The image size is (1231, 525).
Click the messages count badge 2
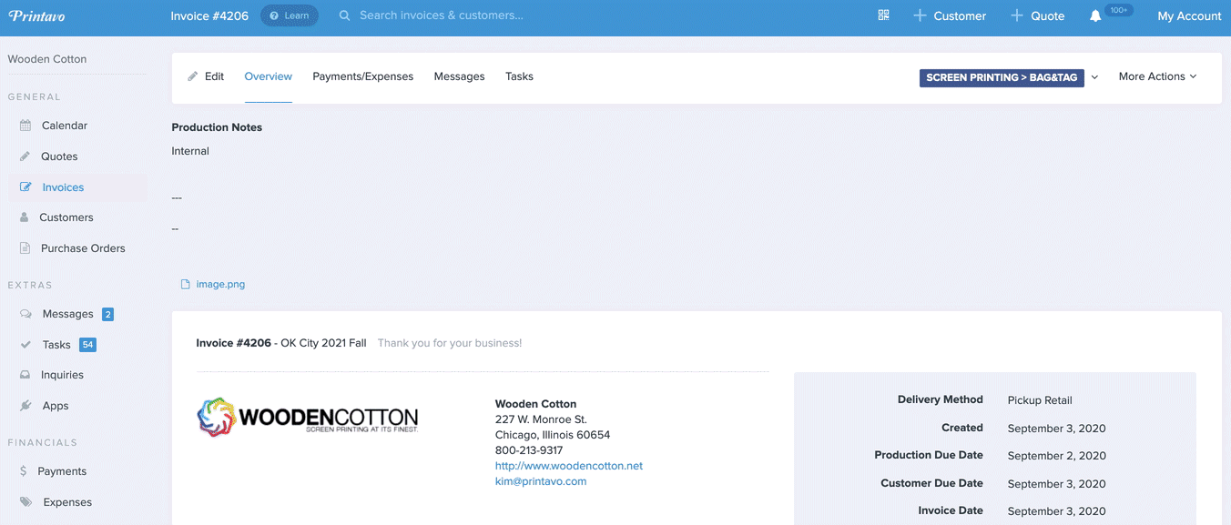tap(107, 314)
